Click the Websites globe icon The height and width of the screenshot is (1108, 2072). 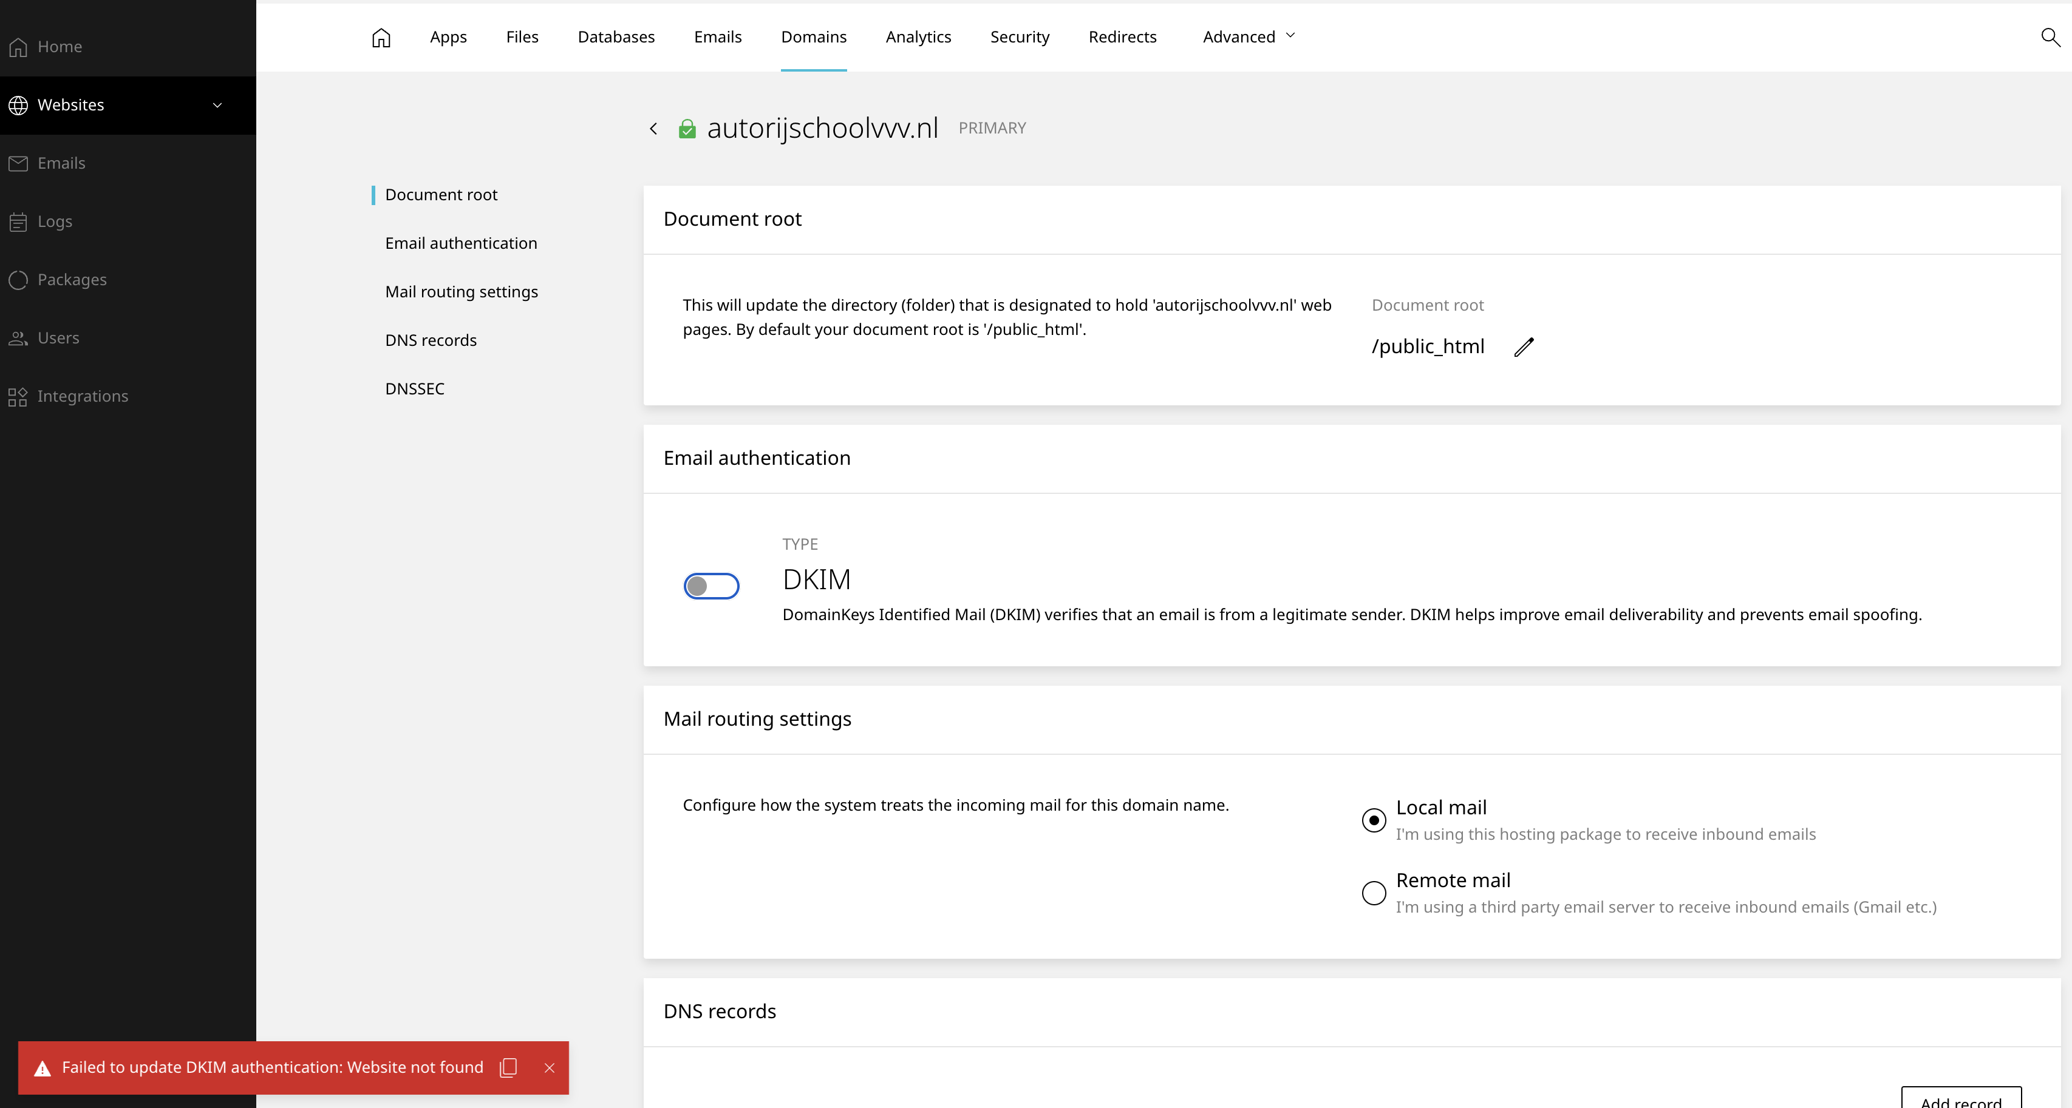click(x=18, y=105)
